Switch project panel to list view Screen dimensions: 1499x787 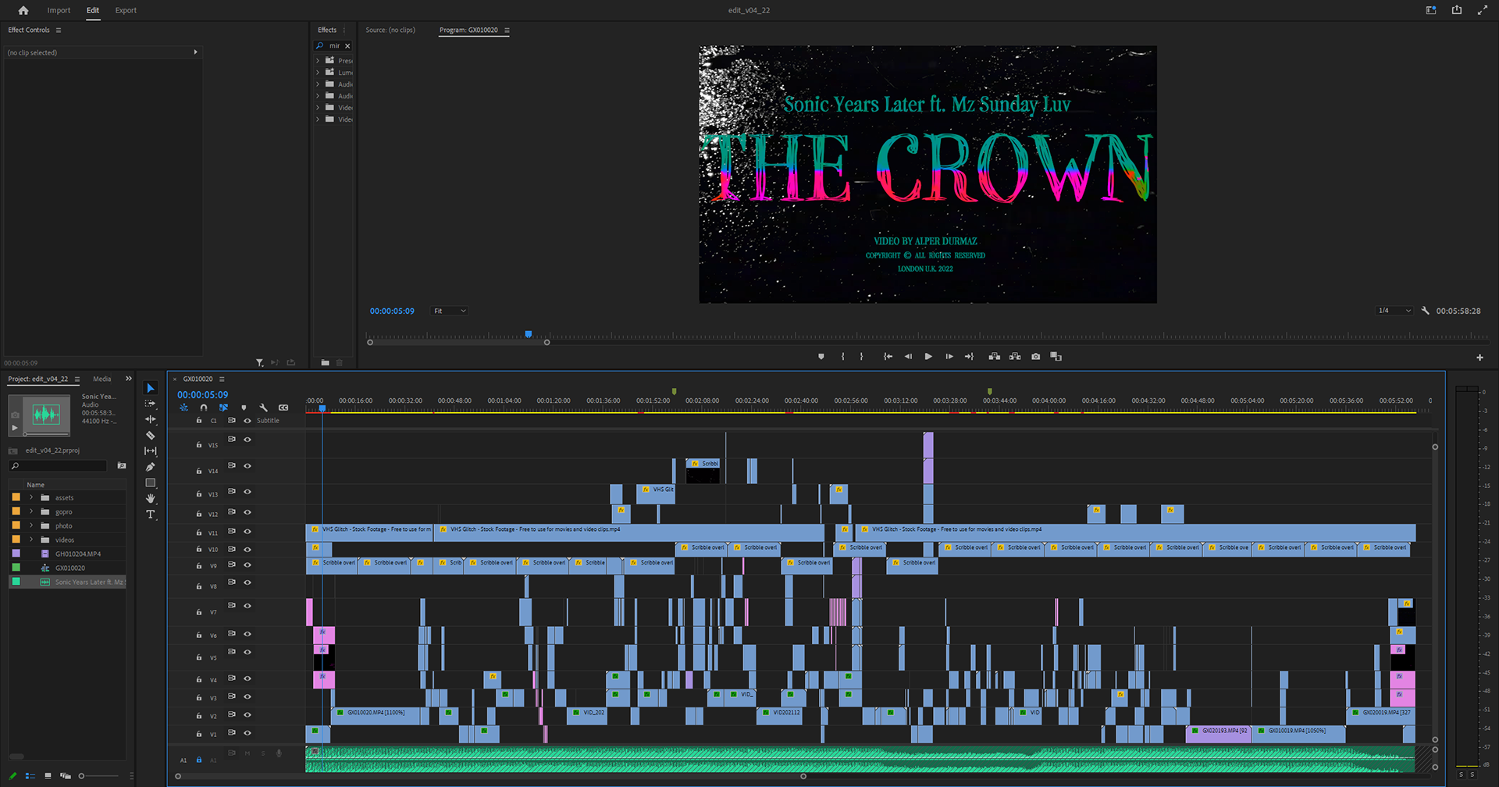30,776
